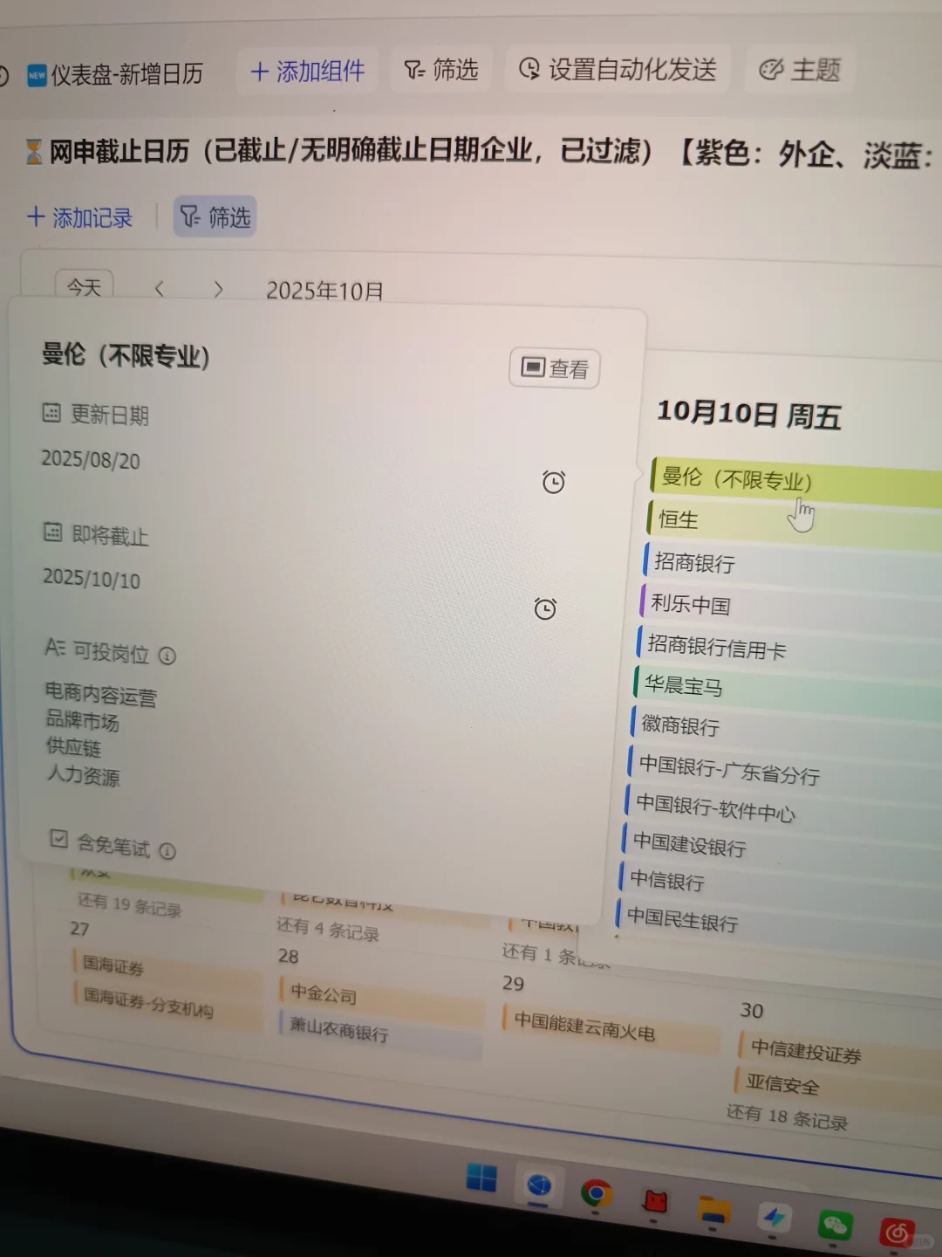Open the 中国建设银行 record
Image resolution: width=942 pixels, height=1257 pixels.
(780, 851)
